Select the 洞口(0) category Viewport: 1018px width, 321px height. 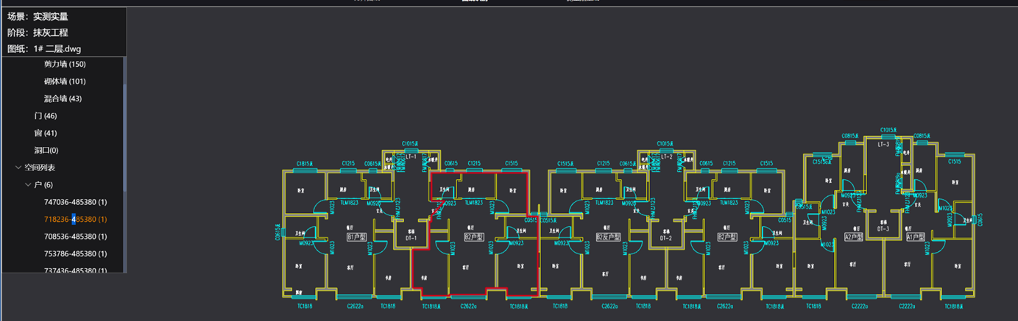[46, 151]
